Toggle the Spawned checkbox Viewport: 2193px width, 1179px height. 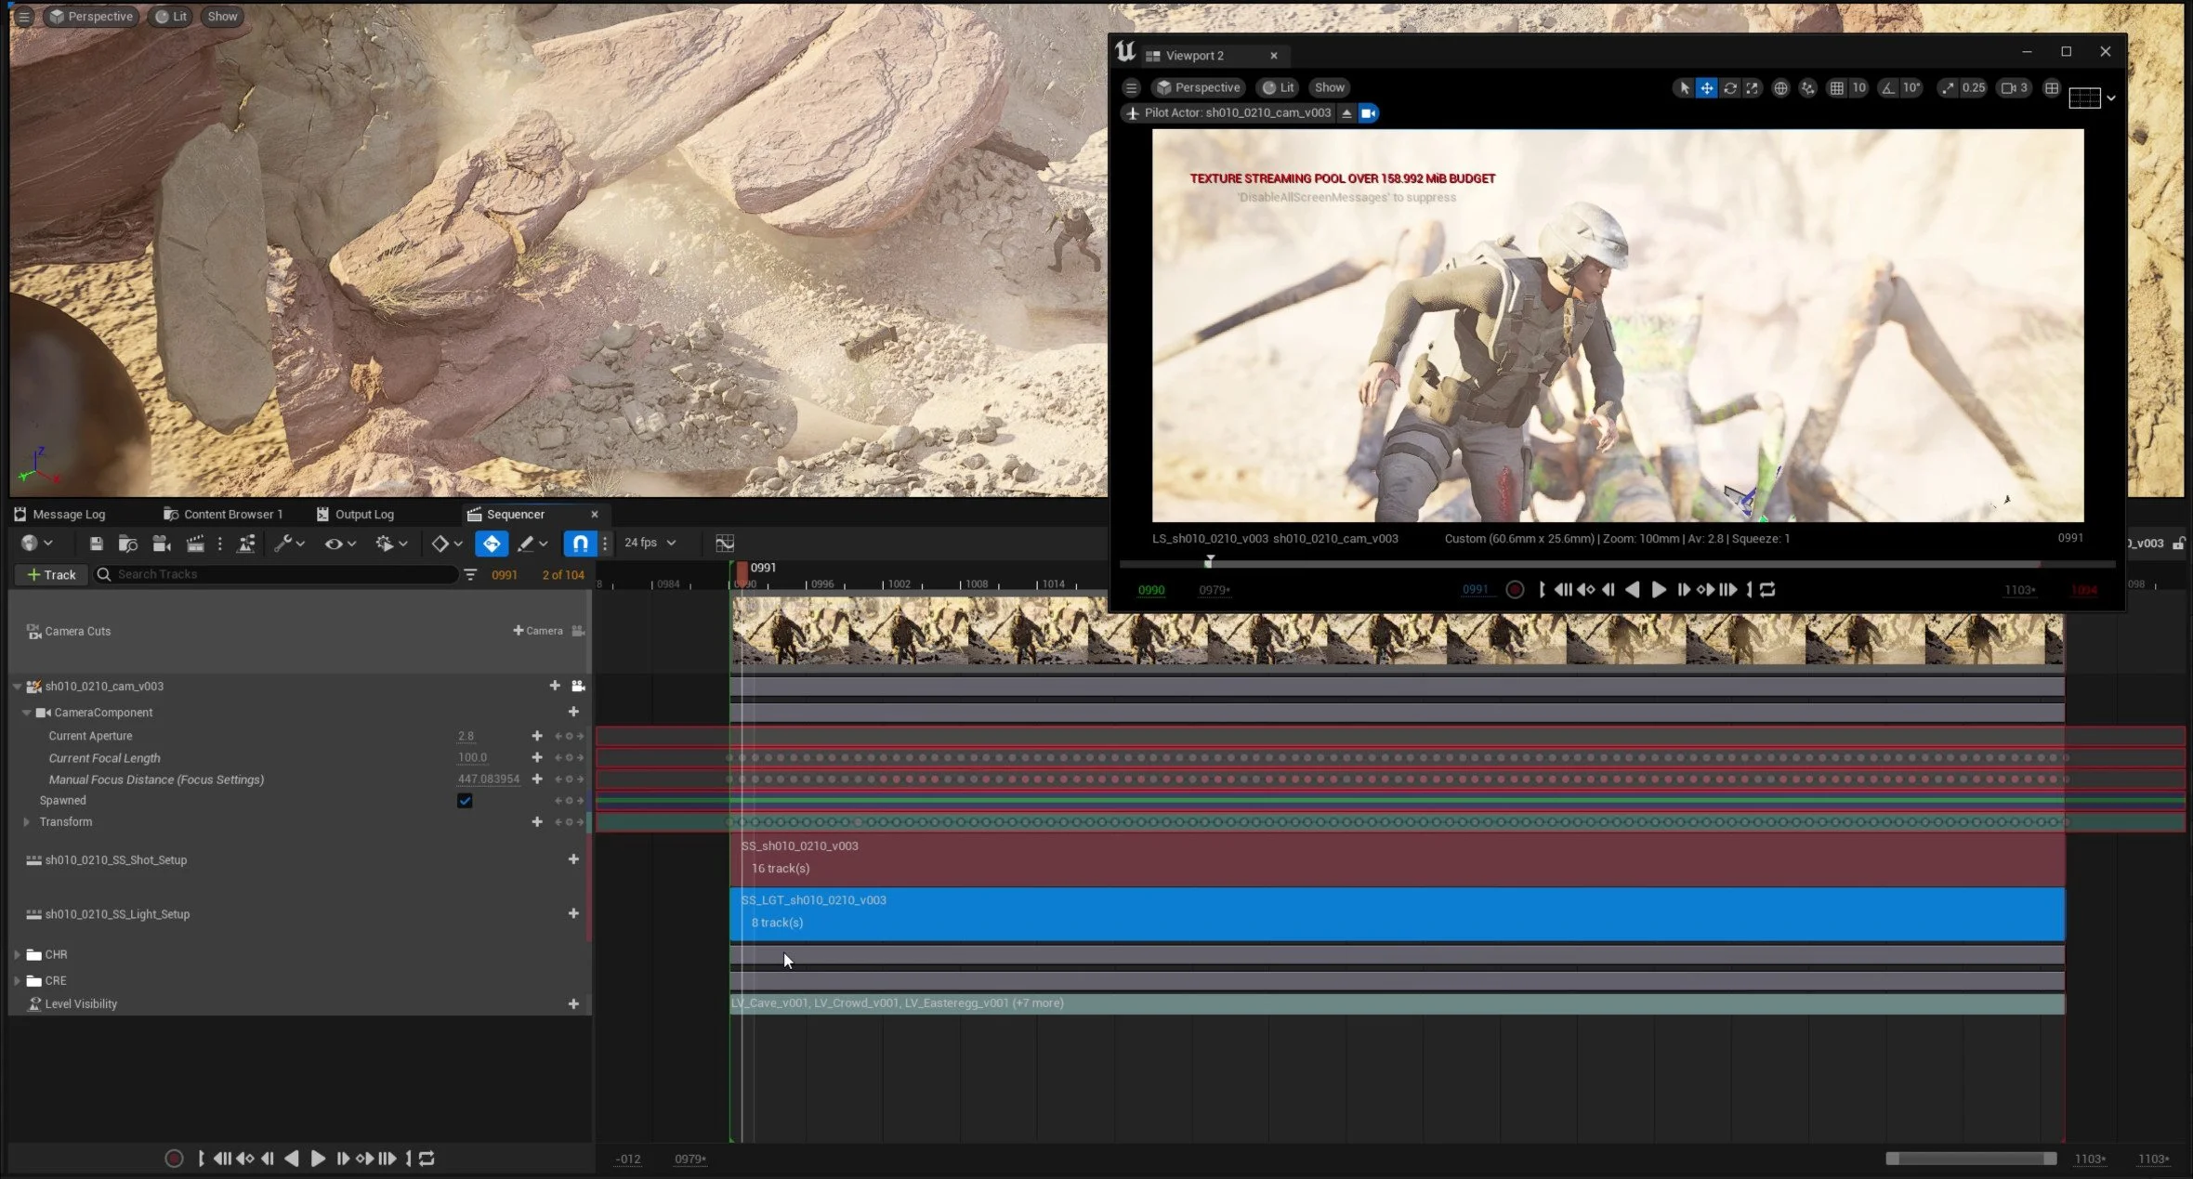[x=465, y=801]
